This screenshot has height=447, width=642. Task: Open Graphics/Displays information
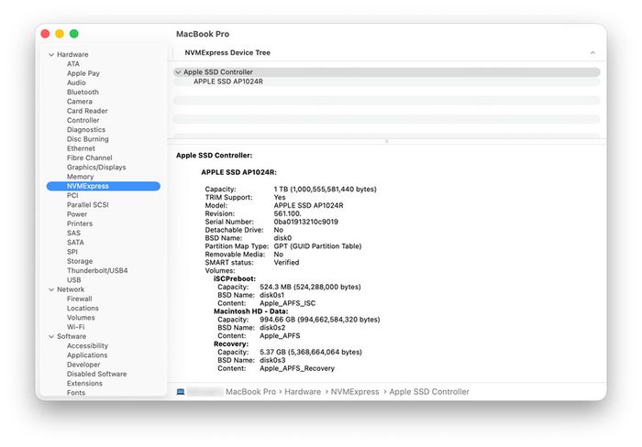(96, 168)
